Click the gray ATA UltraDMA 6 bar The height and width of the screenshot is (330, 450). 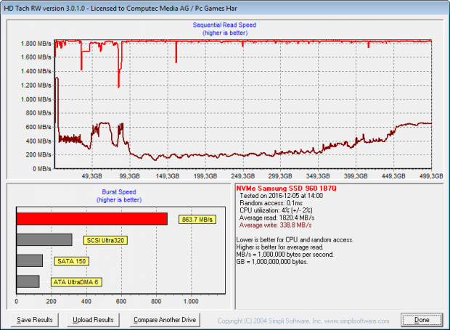click(x=28, y=281)
